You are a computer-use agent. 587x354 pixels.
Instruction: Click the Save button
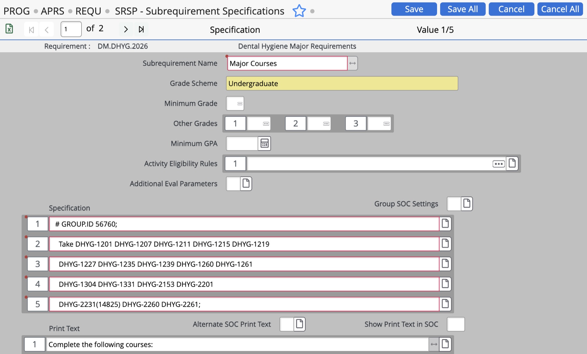[414, 9]
